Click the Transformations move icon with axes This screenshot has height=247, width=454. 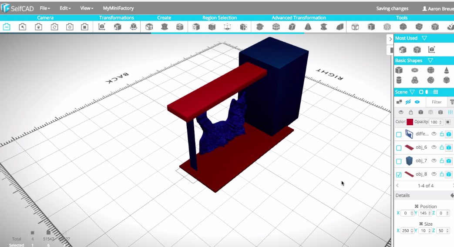[x=101, y=27]
